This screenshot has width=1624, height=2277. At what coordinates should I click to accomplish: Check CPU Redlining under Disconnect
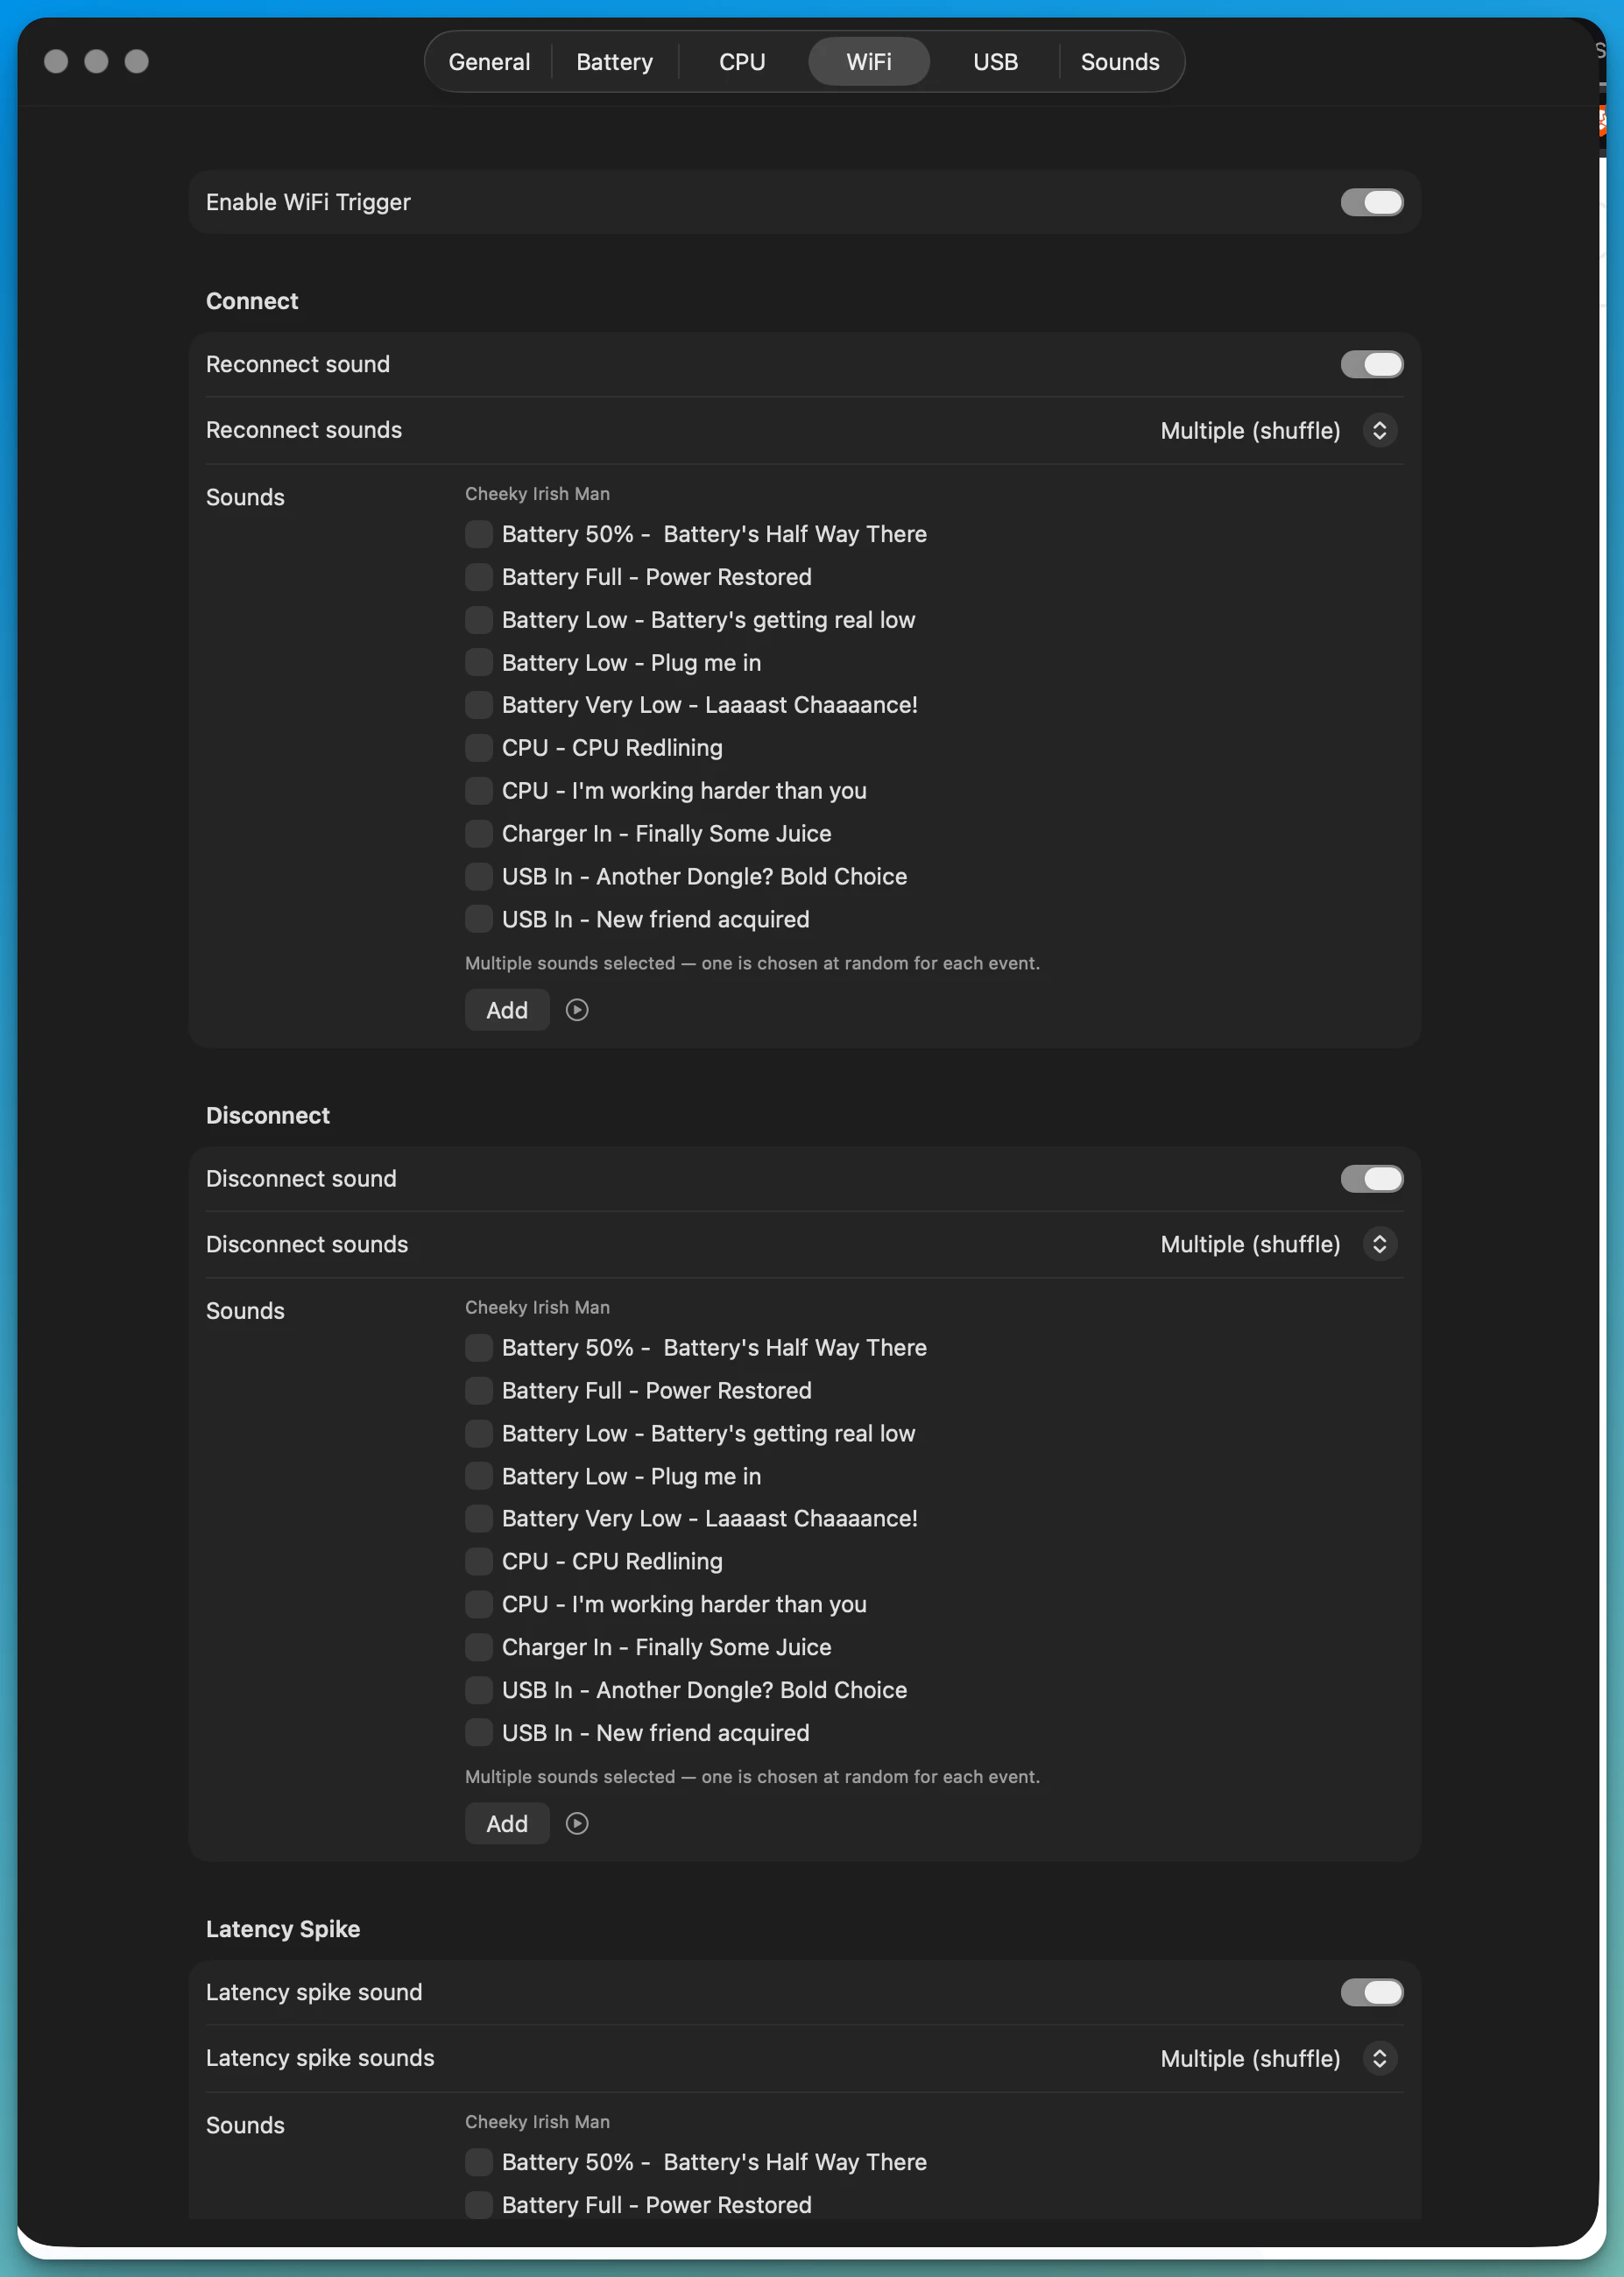click(x=479, y=1561)
